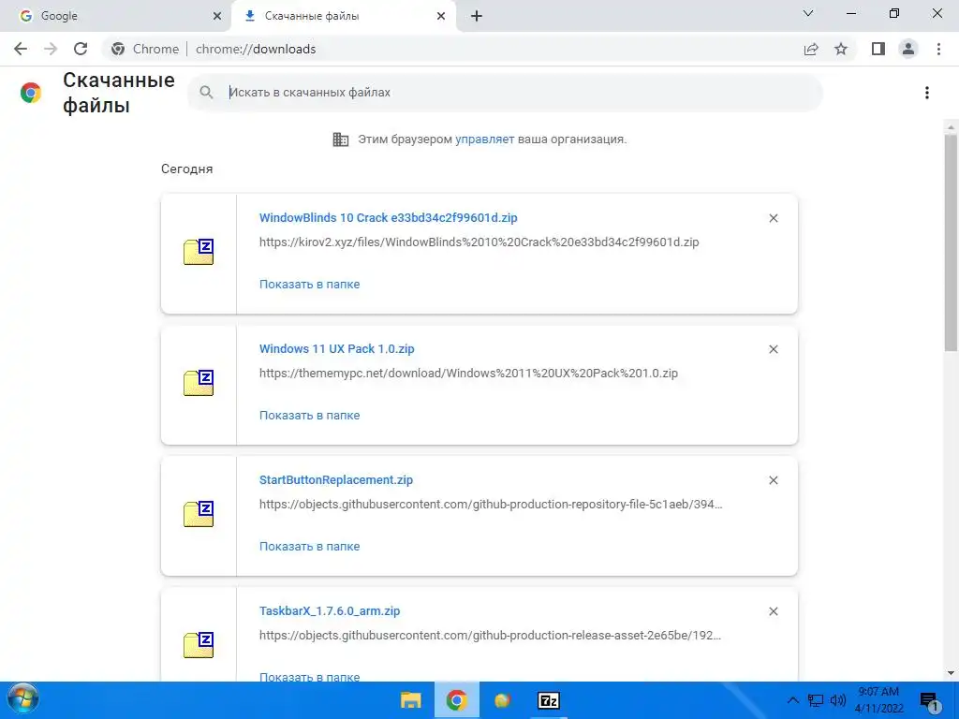This screenshot has height=719, width=959.
Task: Select the Скачанные файлы tab
Action: [x=343, y=16]
